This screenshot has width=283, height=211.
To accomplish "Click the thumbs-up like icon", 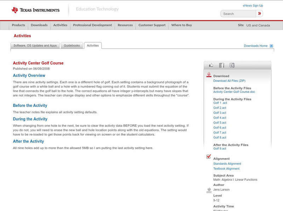I will pyautogui.click(x=211, y=65).
